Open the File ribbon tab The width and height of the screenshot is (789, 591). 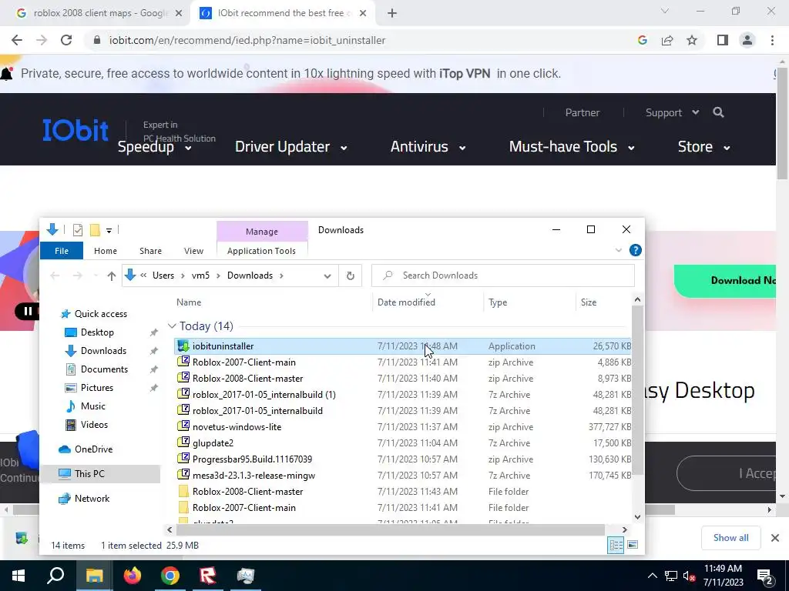(62, 251)
